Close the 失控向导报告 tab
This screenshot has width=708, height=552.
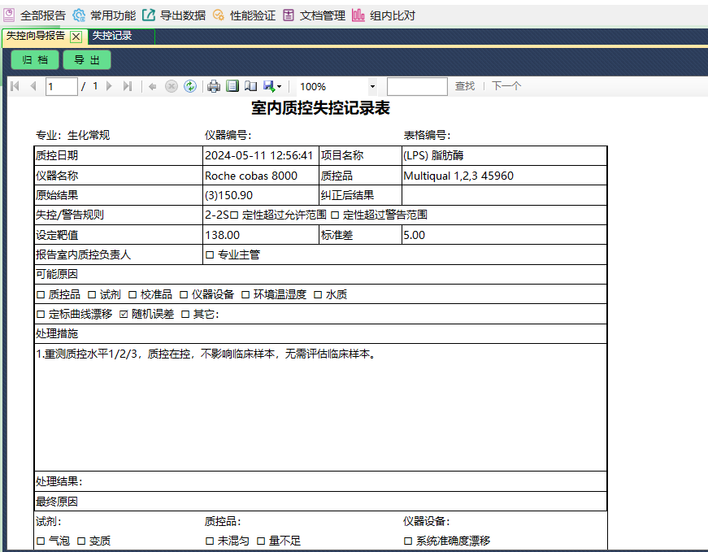tap(76, 37)
